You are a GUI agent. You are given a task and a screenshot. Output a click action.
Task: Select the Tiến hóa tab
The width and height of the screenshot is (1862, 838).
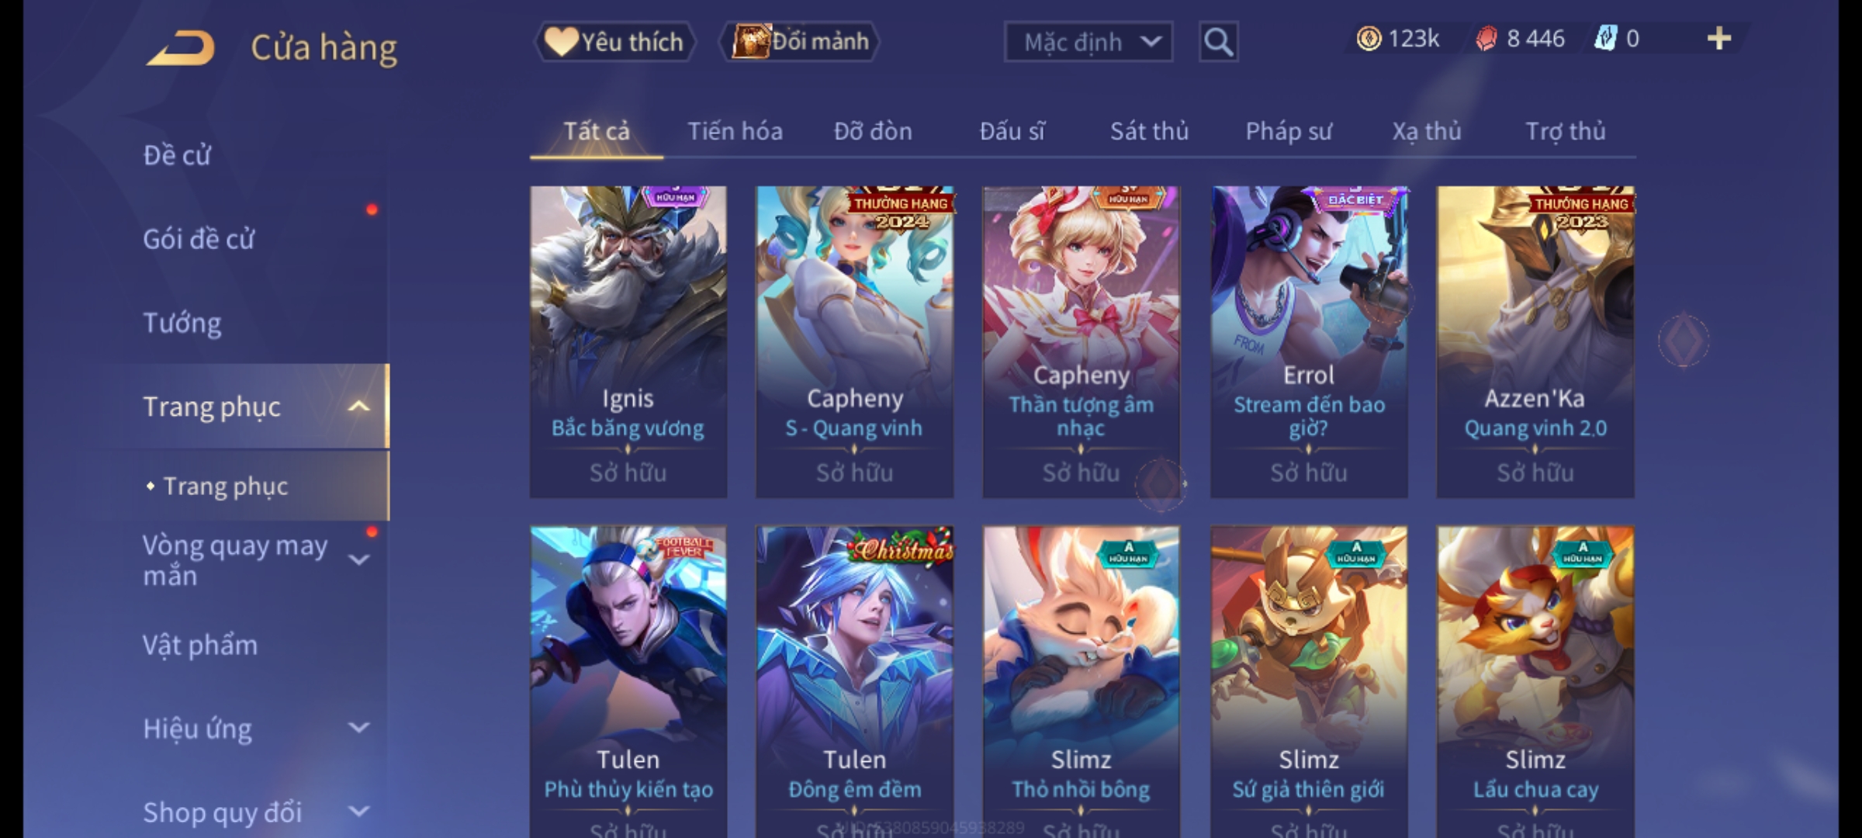pyautogui.click(x=735, y=131)
